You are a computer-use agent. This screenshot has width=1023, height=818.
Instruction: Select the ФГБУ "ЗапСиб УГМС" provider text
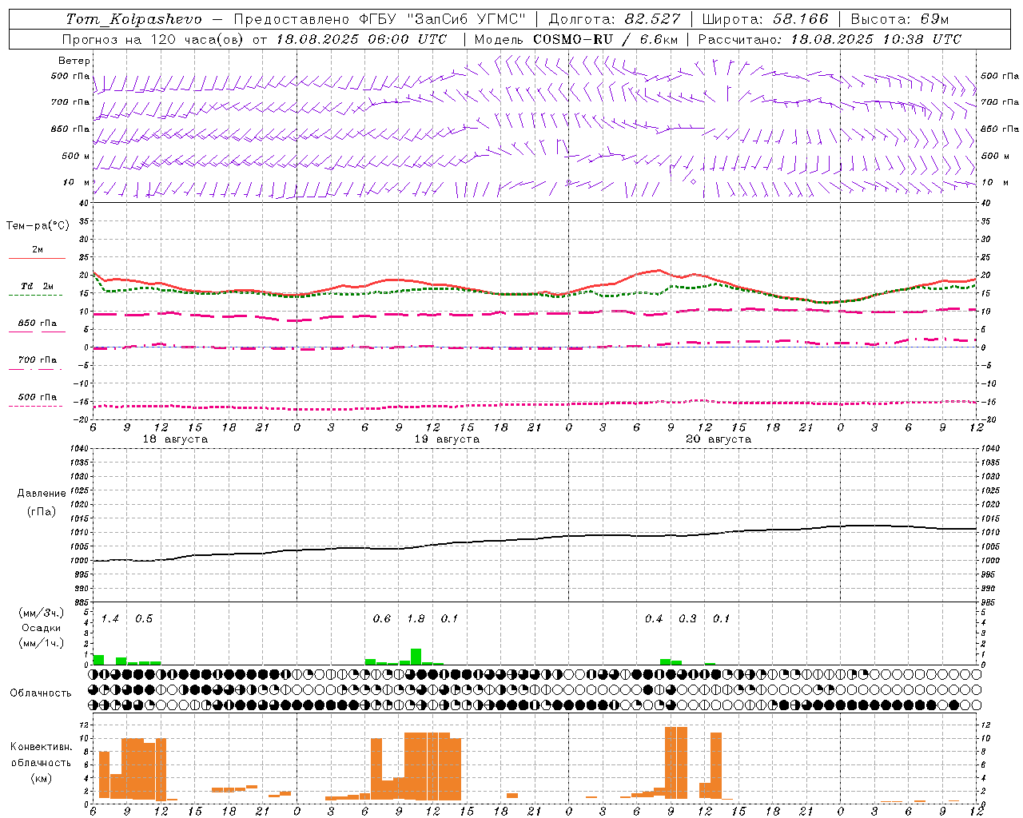[x=443, y=19]
